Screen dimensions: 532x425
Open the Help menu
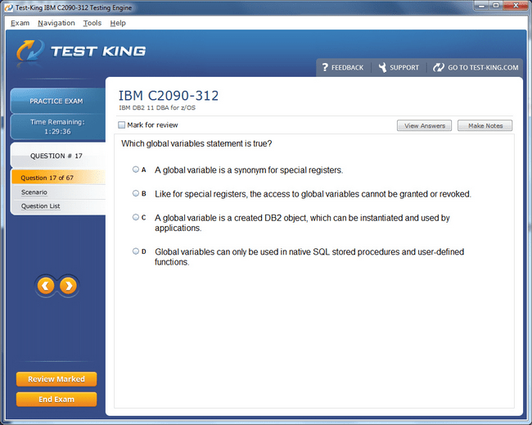[x=118, y=23]
